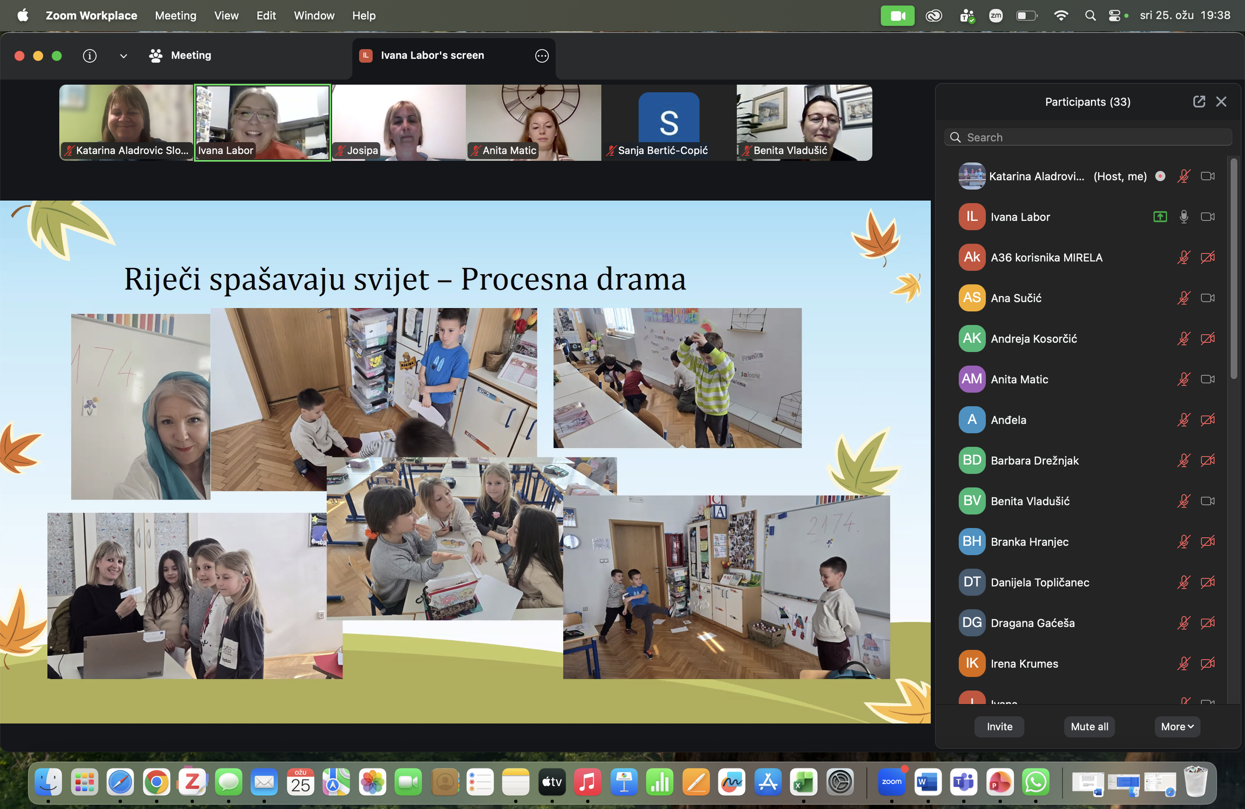Viewport: 1245px width, 809px height.
Task: Open Microsoft Teams from the Dock
Action: 964,782
